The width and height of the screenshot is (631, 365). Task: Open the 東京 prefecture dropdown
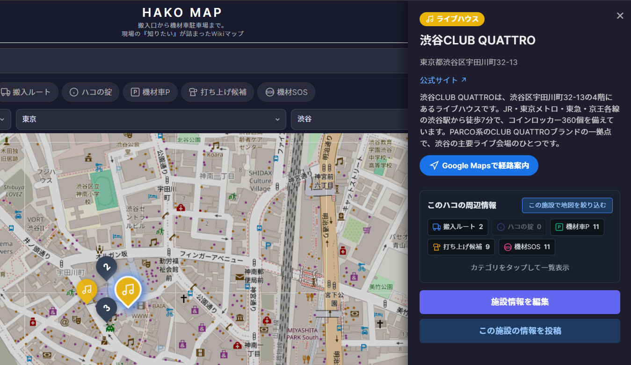(x=151, y=119)
